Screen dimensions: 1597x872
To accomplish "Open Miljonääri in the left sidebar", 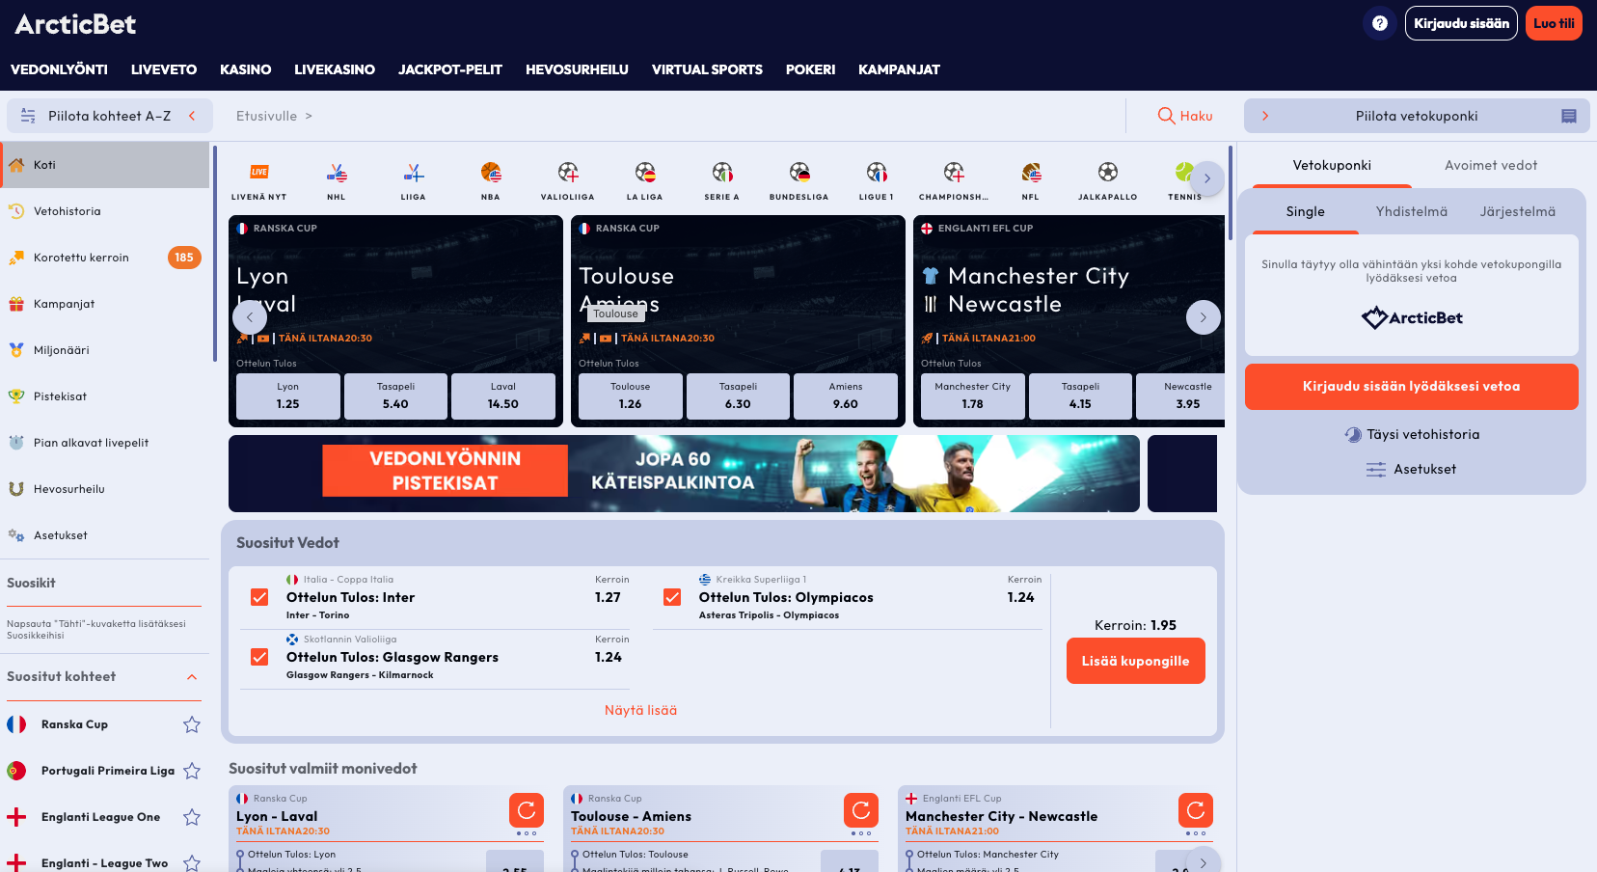I will pos(61,350).
